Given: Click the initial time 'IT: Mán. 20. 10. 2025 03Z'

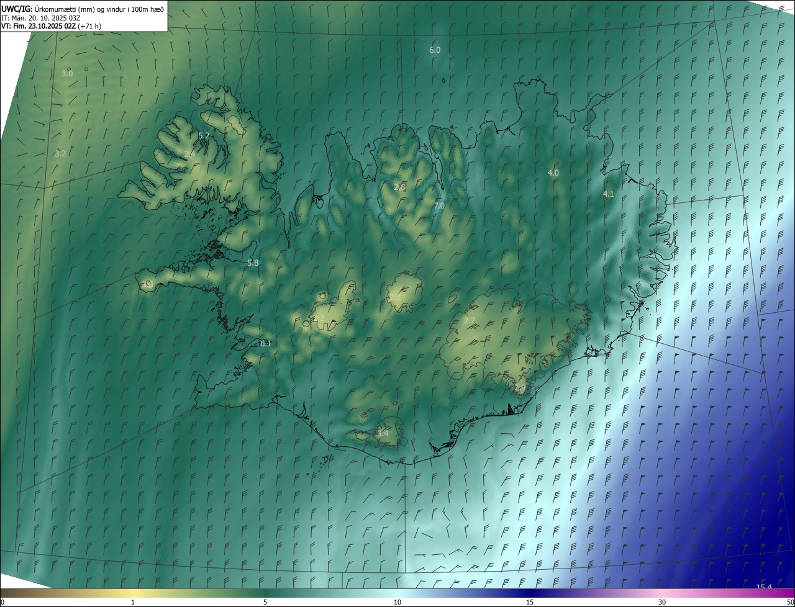Looking at the screenshot, I should click(41, 17).
